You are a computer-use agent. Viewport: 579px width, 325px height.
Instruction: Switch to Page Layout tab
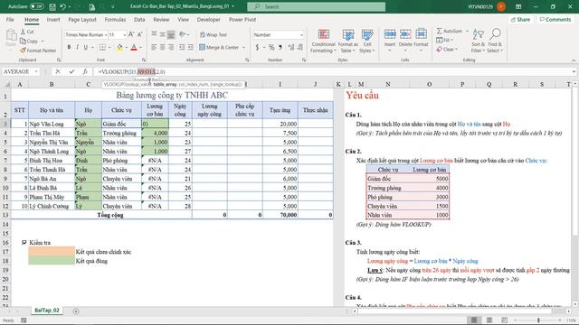tap(82, 20)
